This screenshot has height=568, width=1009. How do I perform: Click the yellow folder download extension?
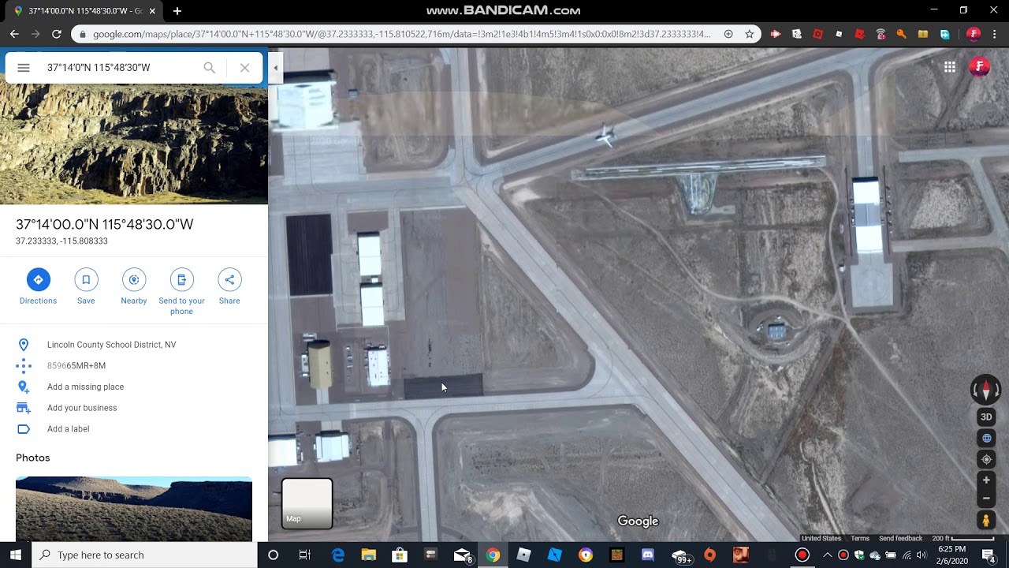point(923,34)
